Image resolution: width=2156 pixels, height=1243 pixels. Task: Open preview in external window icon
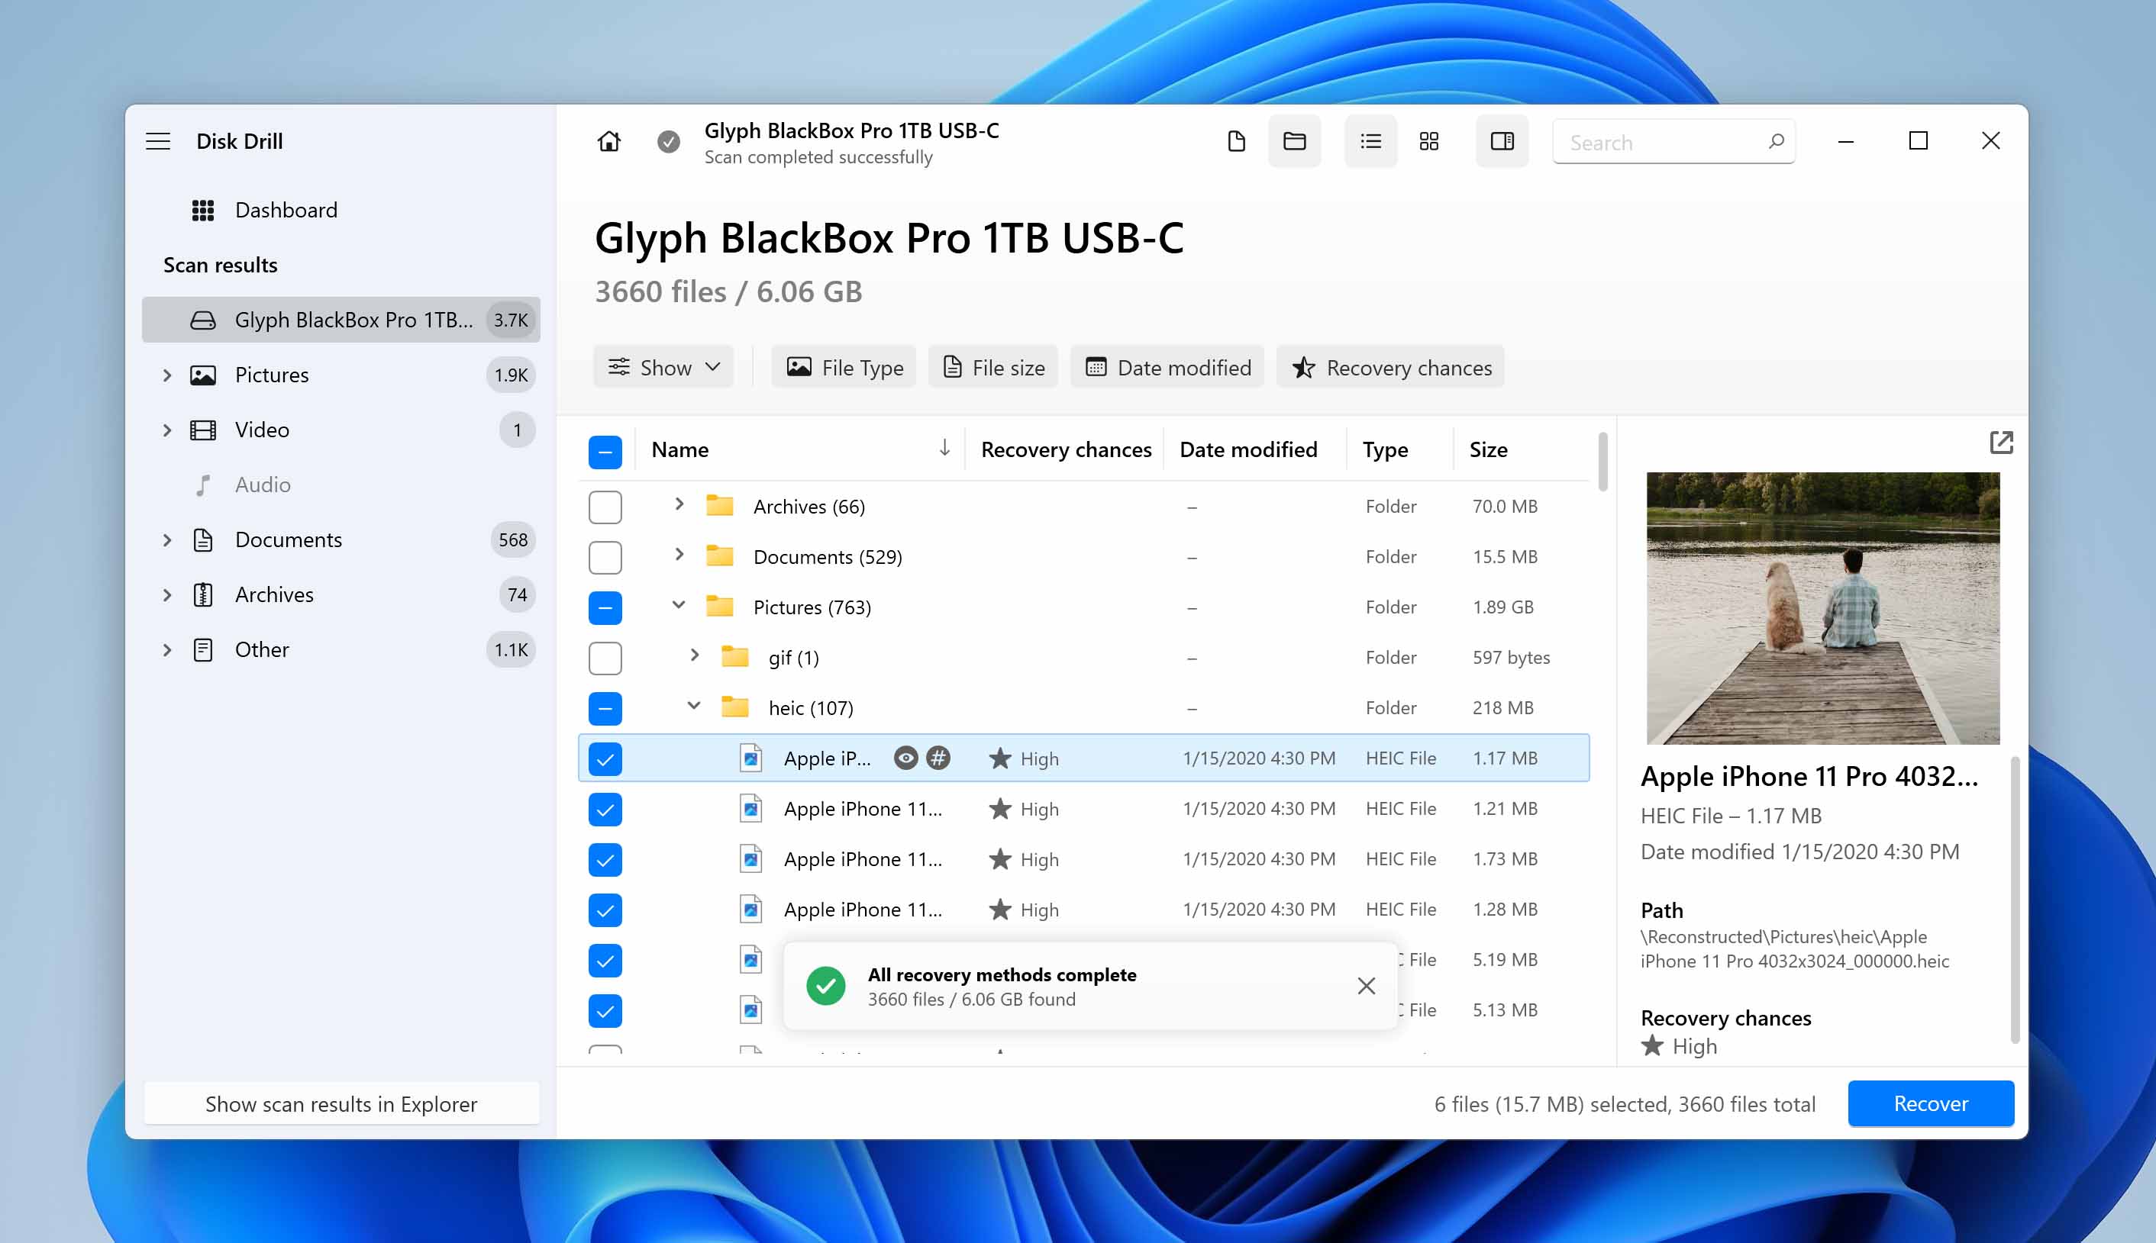(2000, 443)
